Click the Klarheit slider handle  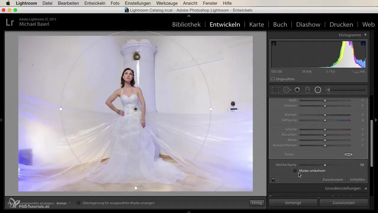tap(325, 115)
